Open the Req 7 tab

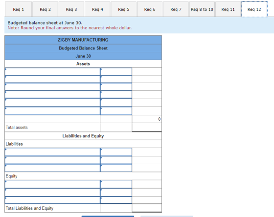[x=176, y=9]
